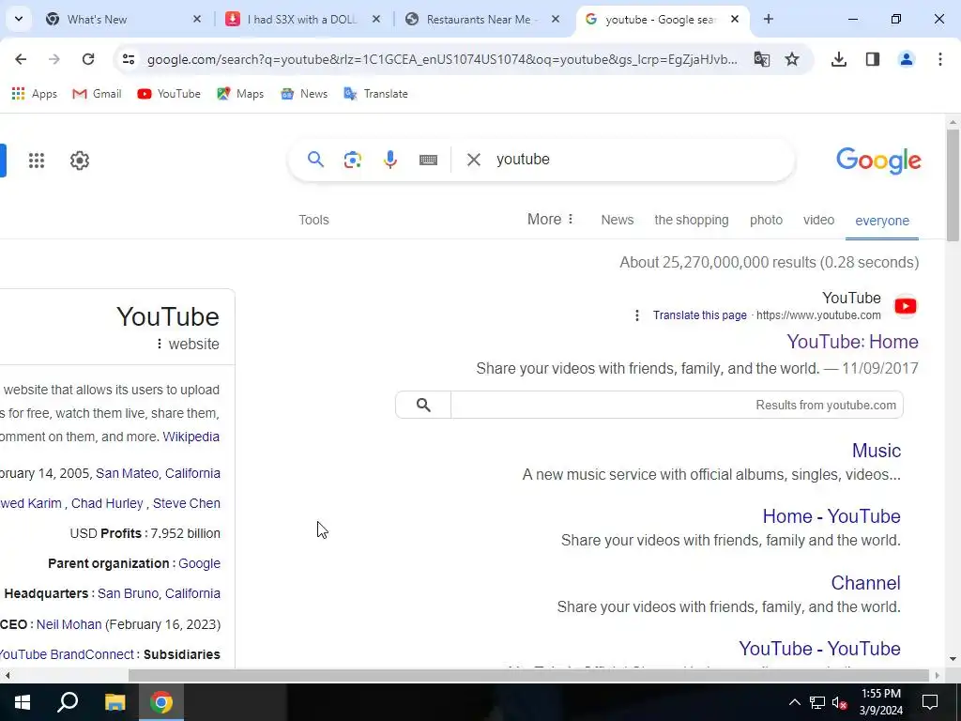The width and height of the screenshot is (961, 721).
Task: Open knowledge panel more options menu
Action: pyautogui.click(x=160, y=344)
